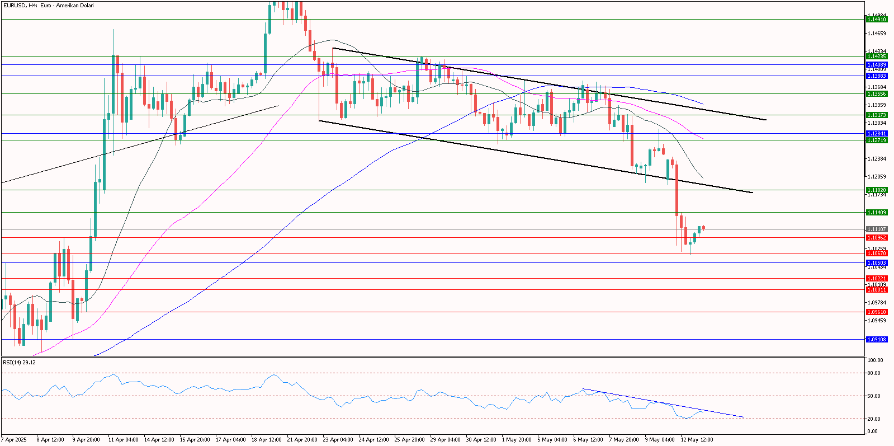Select the blue RSI descending trendline

663,403
